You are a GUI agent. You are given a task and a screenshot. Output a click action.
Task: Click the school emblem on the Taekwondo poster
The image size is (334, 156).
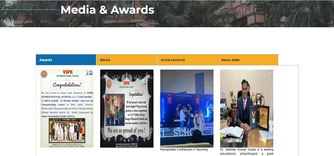pyautogui.click(x=44, y=74)
